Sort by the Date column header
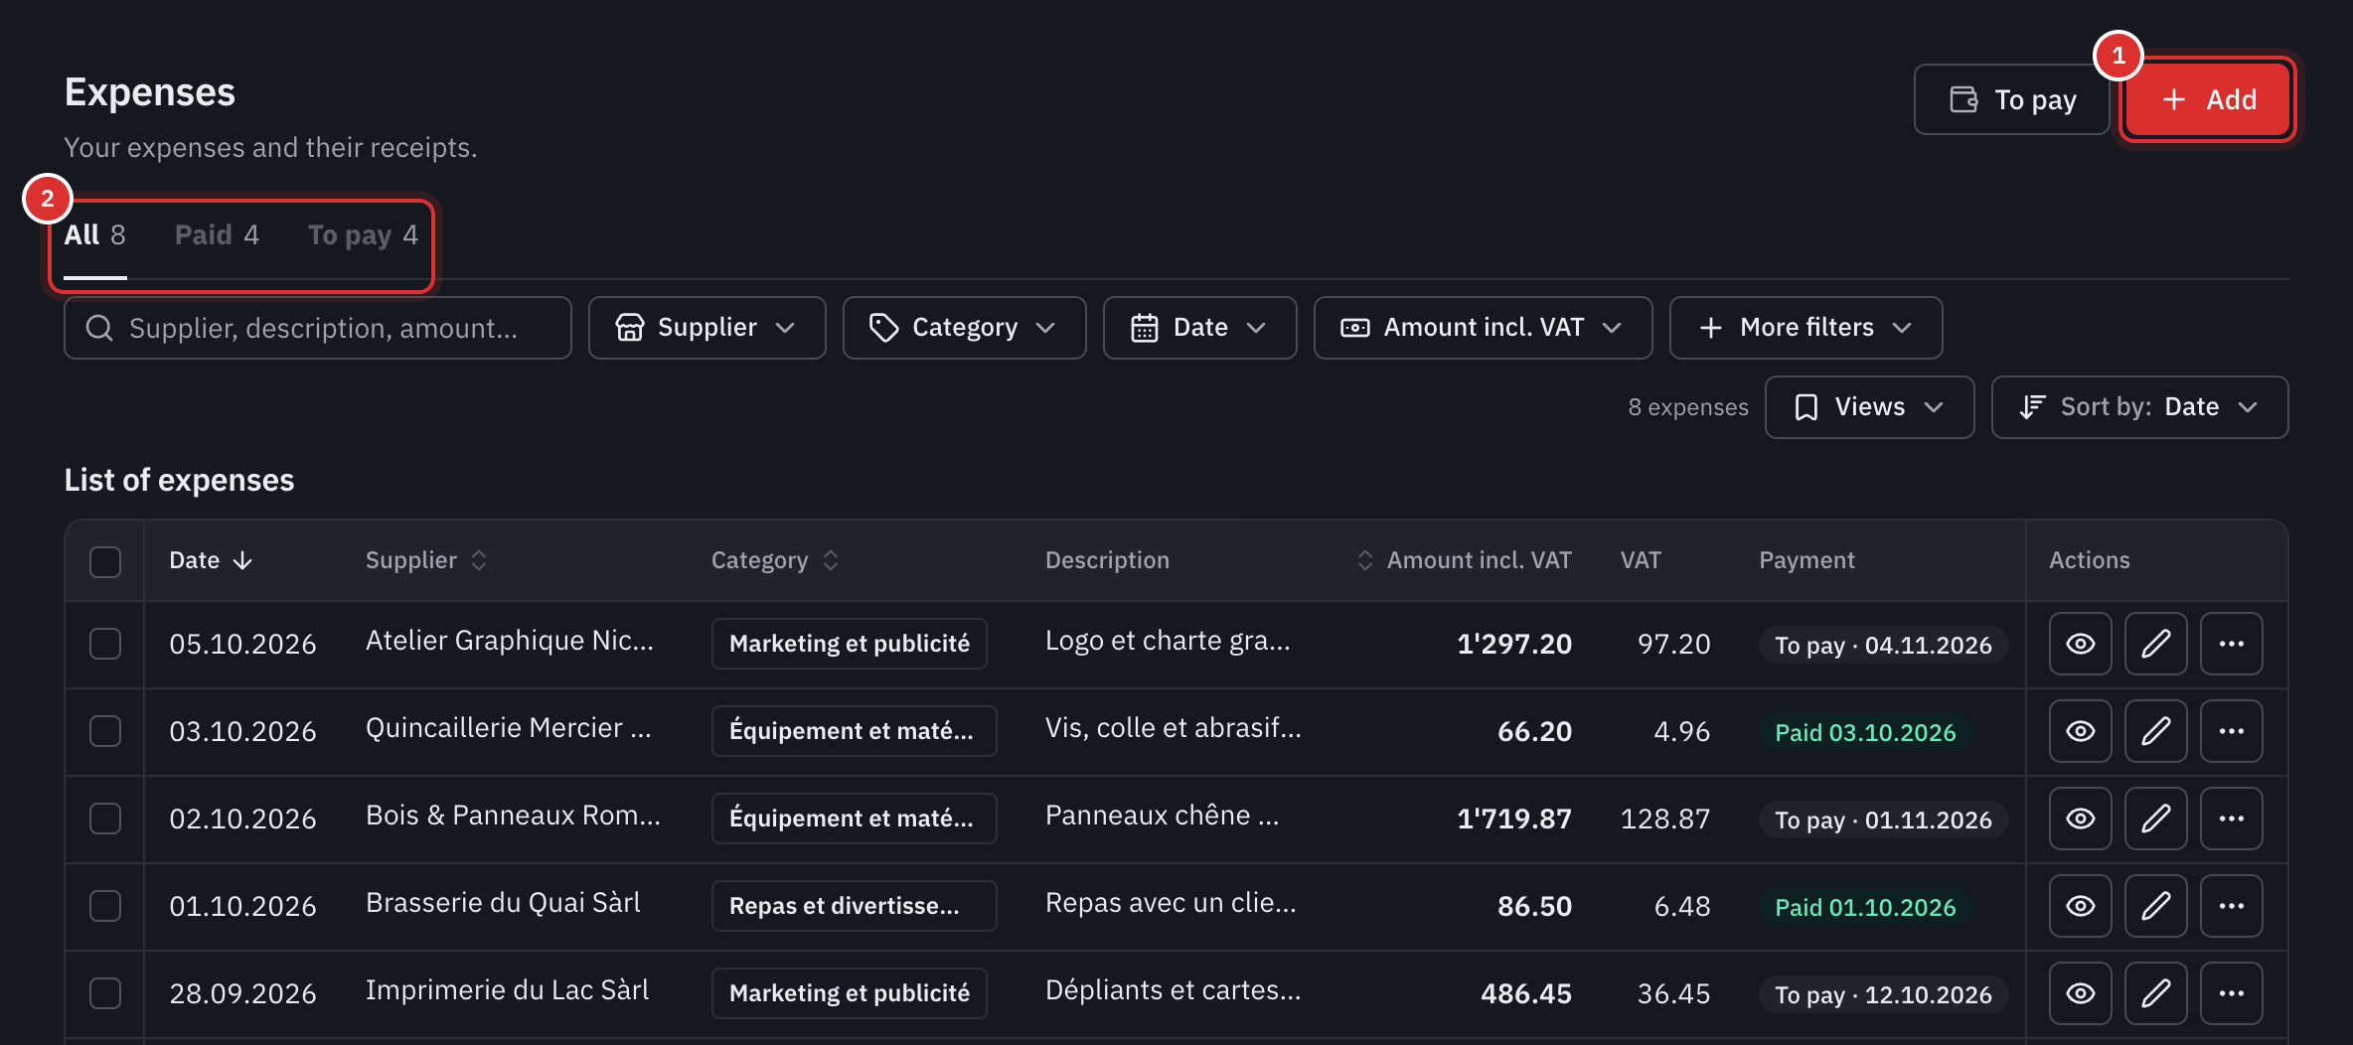This screenshot has width=2353, height=1045. pyautogui.click(x=211, y=560)
